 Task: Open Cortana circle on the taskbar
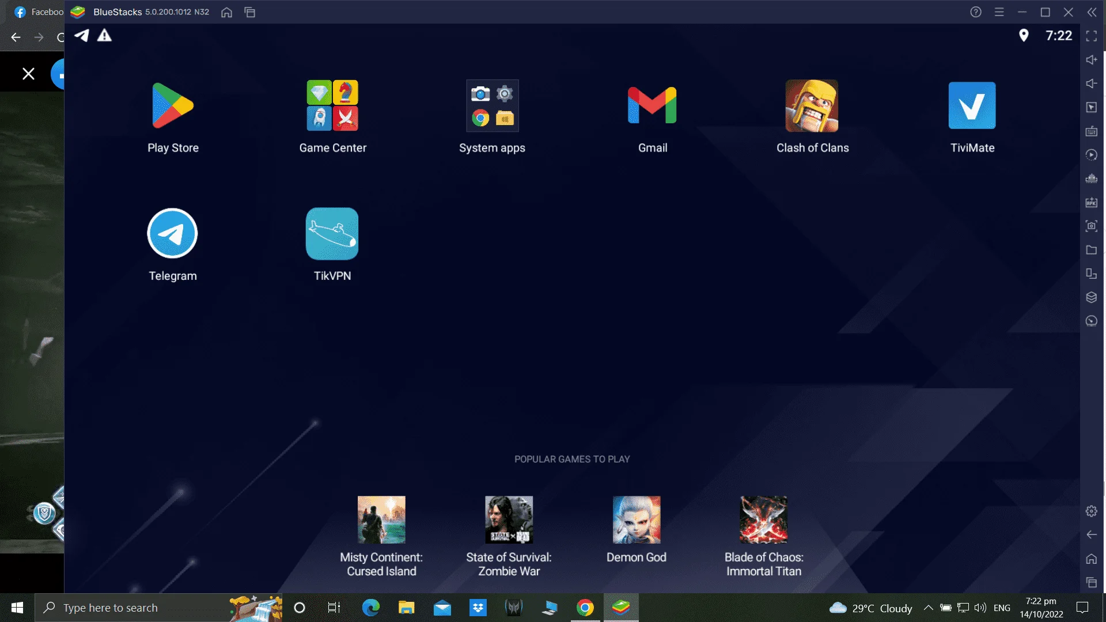click(300, 608)
